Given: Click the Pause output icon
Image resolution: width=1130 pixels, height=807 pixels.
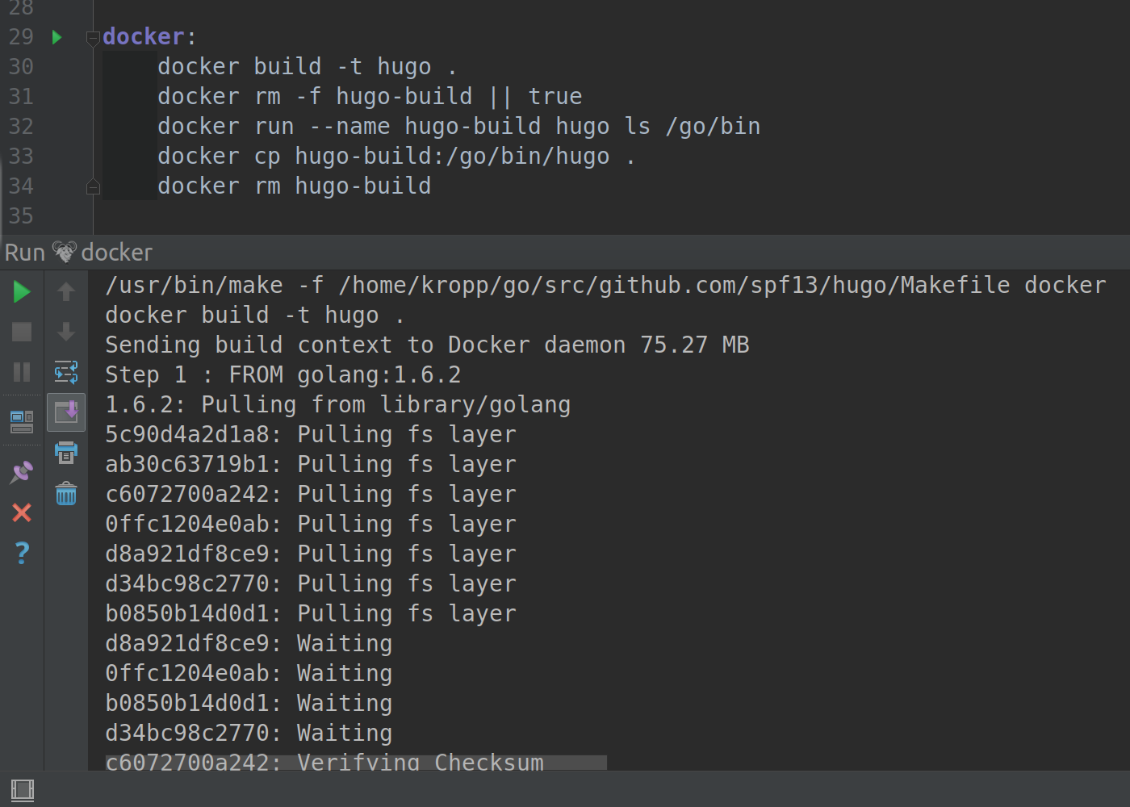Looking at the screenshot, I should [x=22, y=372].
